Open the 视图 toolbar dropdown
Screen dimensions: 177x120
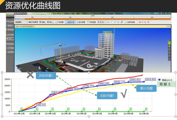tap(43, 22)
